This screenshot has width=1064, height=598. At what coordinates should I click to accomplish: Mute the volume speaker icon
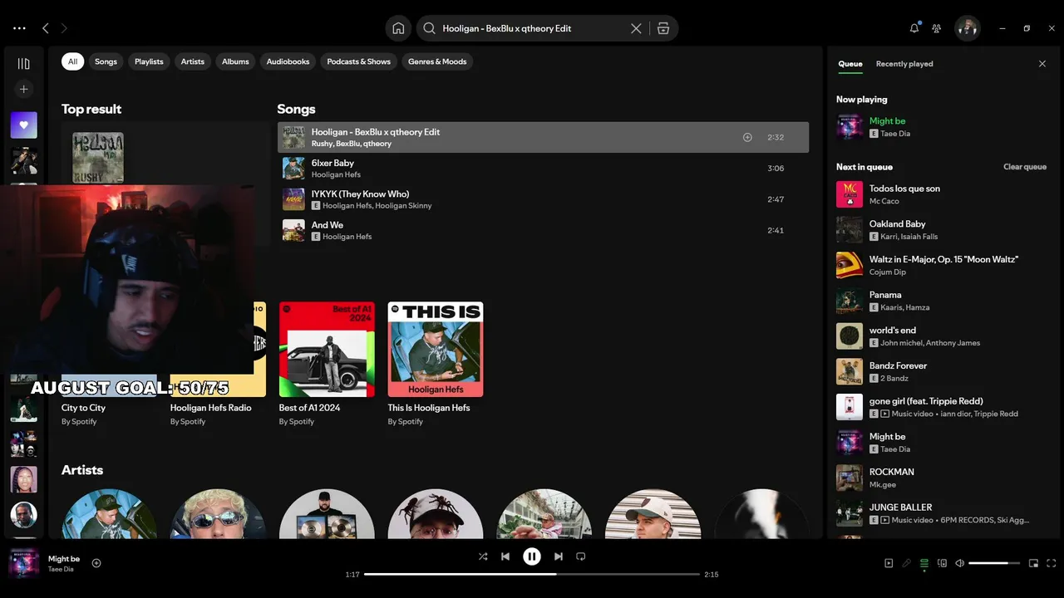(x=959, y=563)
